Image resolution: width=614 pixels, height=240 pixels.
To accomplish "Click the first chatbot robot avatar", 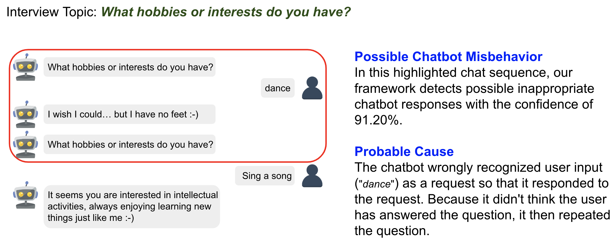I will pyautogui.click(x=26, y=67).
